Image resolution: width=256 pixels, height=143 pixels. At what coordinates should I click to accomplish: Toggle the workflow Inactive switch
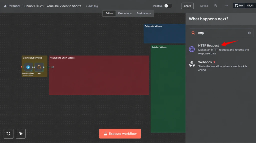tap(168, 6)
